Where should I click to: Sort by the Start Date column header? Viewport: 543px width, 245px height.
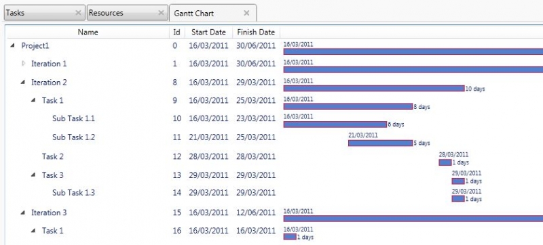click(x=208, y=32)
